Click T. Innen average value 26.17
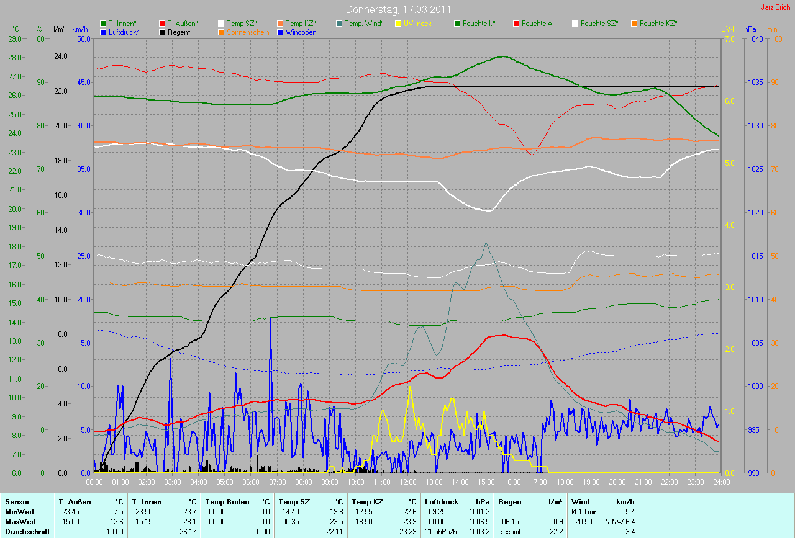Viewport: 795px width, 538px height. coord(189,532)
